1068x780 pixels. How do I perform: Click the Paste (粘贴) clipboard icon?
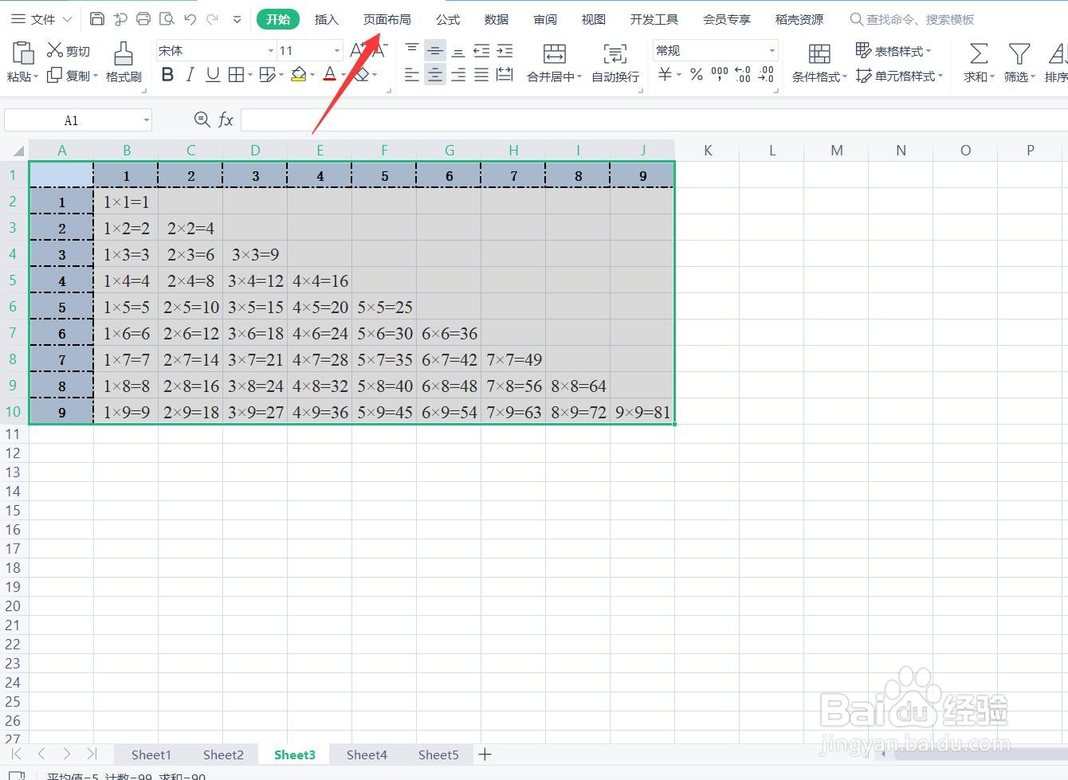click(23, 53)
